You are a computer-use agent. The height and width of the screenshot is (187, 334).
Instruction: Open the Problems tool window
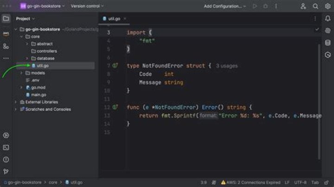coord(6,160)
